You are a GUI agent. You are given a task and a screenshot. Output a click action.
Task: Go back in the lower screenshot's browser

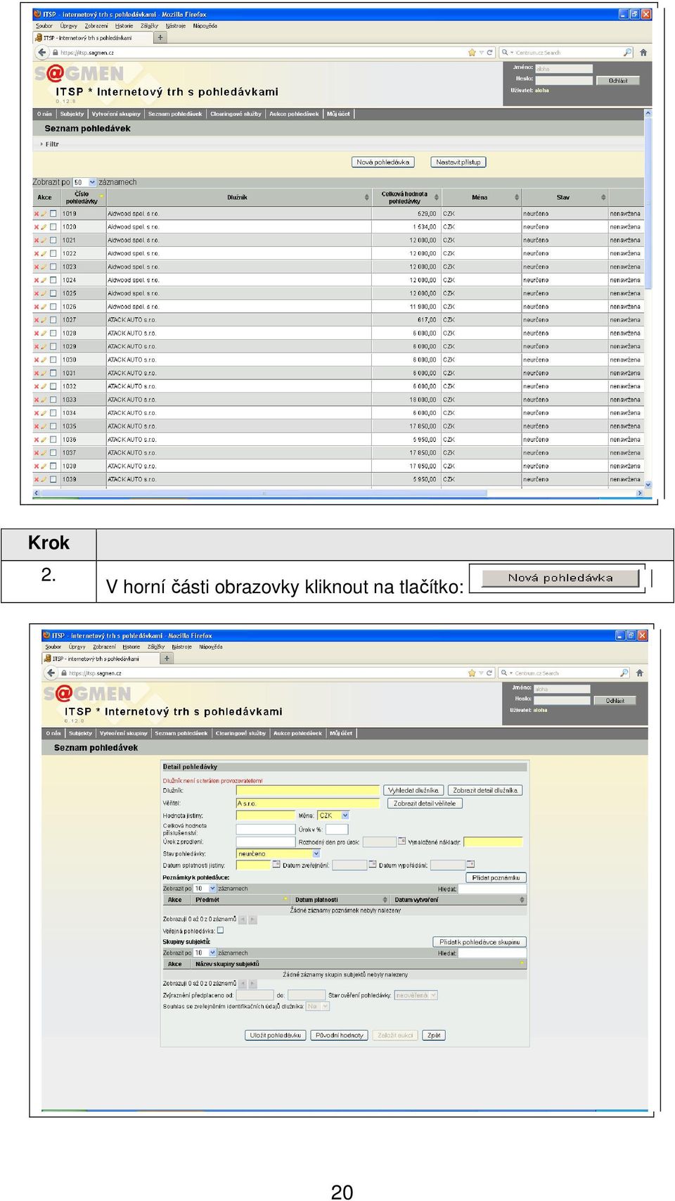[51, 673]
